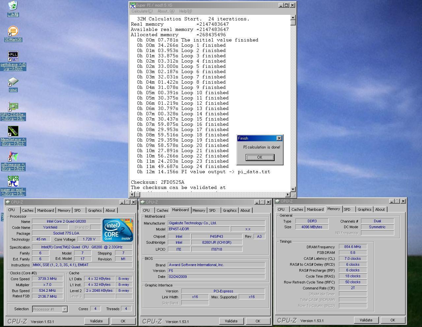The height and width of the screenshot is (327, 422).
Task: Click the middle CPU-Z window title icon
Action: click(x=143, y=202)
